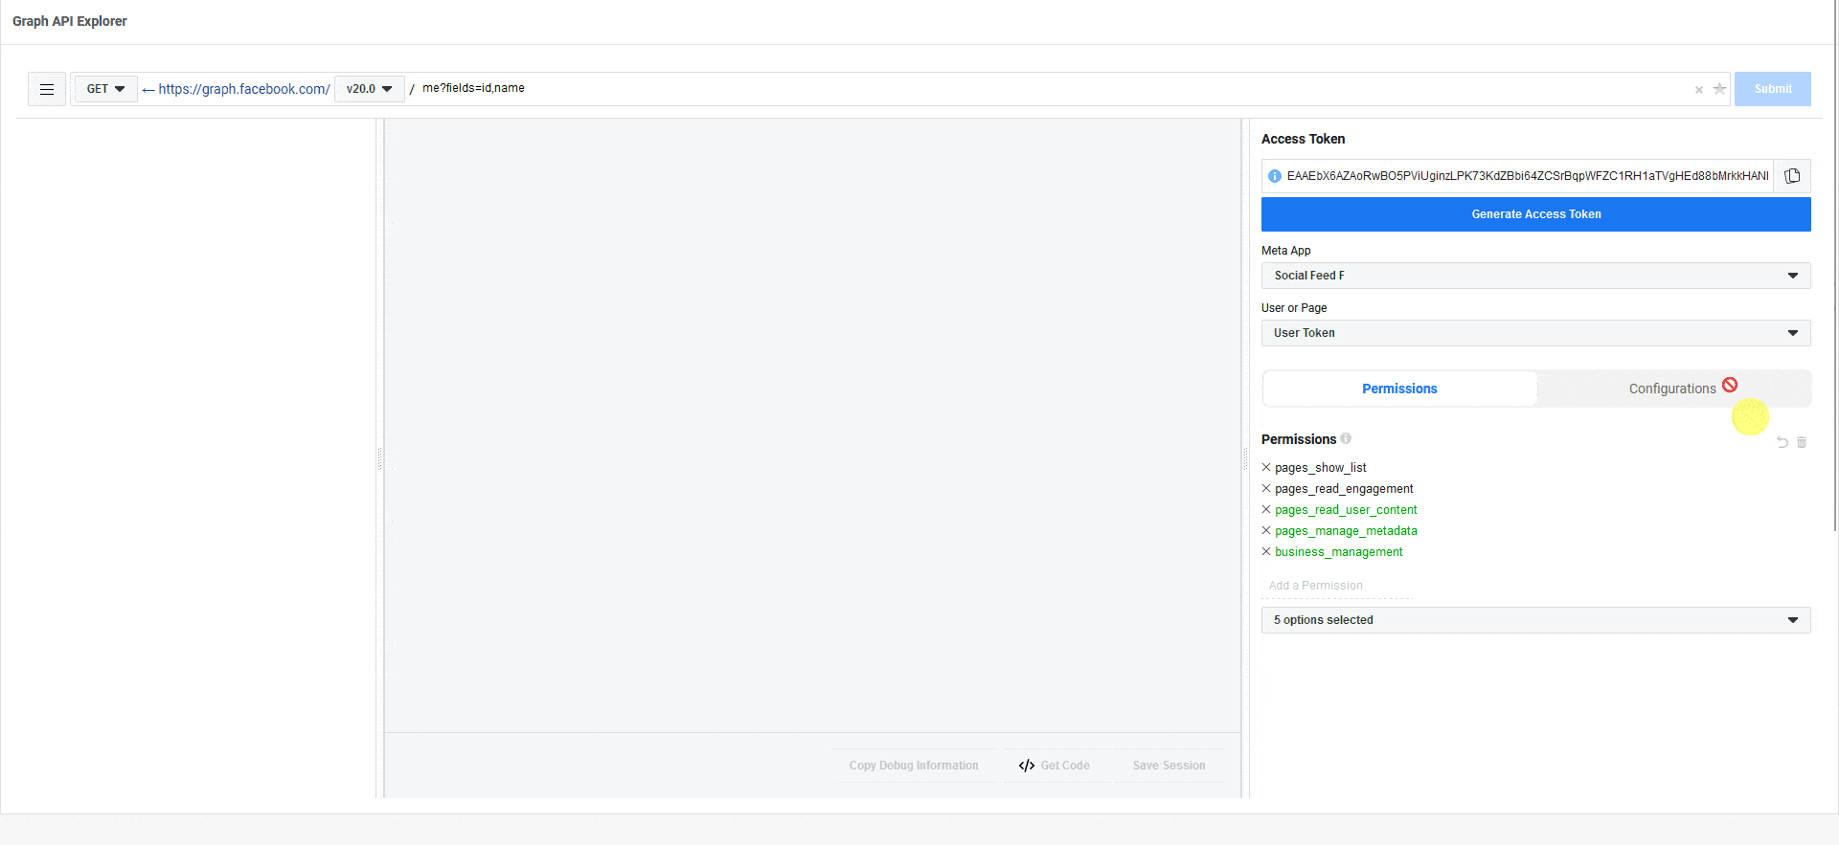The height and width of the screenshot is (845, 1839).
Task: Click the Graph API Explorer title
Action: [x=70, y=21]
